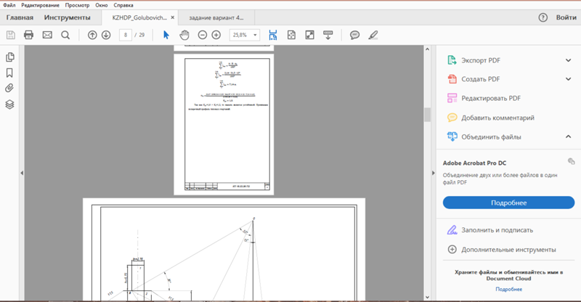Image resolution: width=581 pixels, height=302 pixels.
Task: Open Добавить комментарий tool
Action: [497, 118]
